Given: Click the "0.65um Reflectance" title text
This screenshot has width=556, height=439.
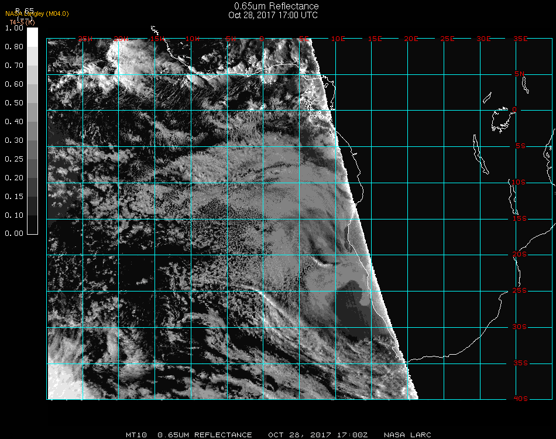Looking at the screenshot, I should (276, 6).
